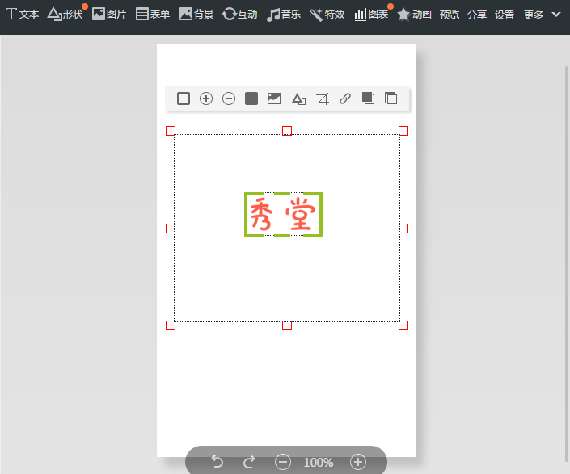The width and height of the screenshot is (570, 474).
Task: Click the undo arrow
Action: point(217,462)
